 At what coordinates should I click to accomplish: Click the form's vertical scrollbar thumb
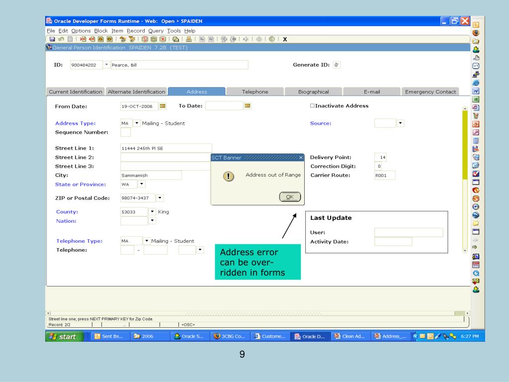pyautogui.click(x=465, y=145)
